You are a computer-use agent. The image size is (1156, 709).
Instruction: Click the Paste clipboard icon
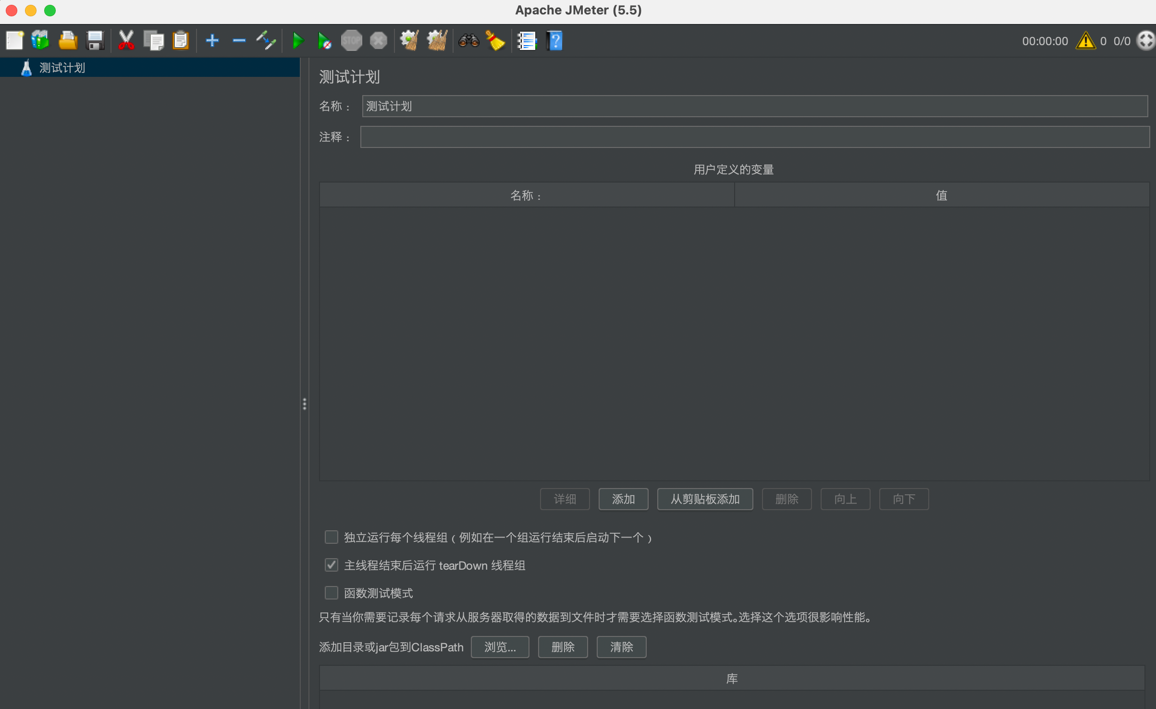[x=181, y=41]
